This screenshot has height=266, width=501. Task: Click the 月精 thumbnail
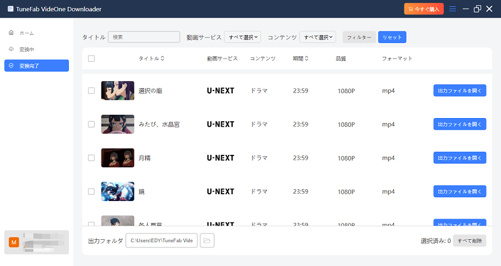click(x=118, y=158)
